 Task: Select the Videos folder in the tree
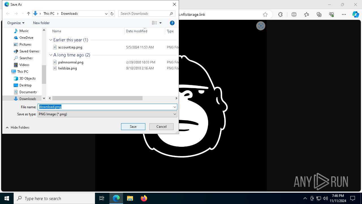24,65
